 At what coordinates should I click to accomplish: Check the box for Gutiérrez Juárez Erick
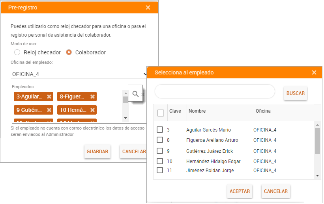(160, 151)
